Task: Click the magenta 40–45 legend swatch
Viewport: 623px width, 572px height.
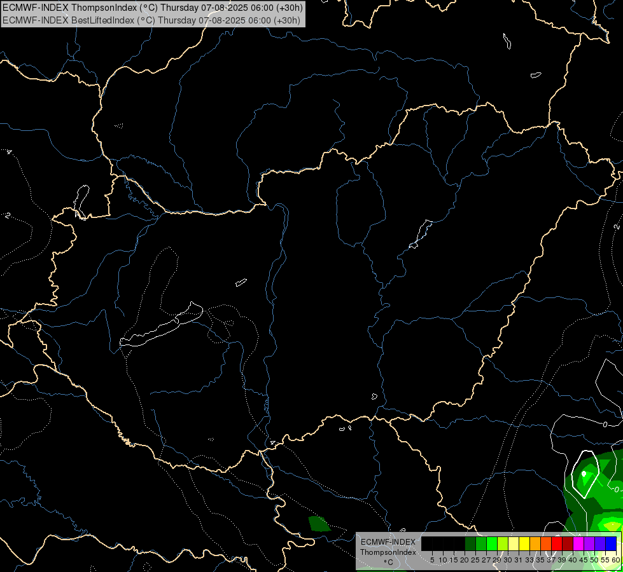Action: click(x=578, y=543)
